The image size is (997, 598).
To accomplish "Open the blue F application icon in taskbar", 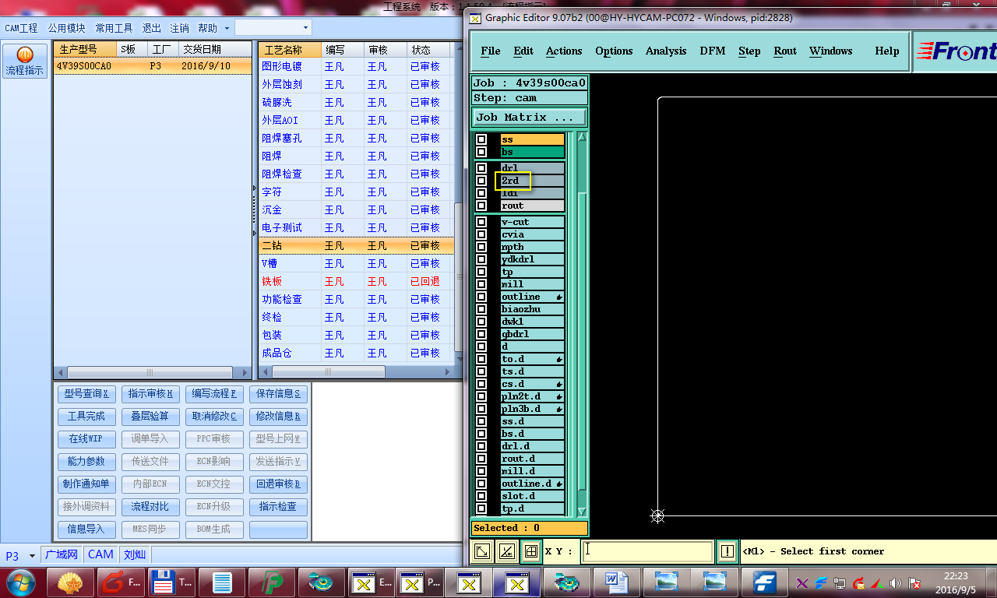I will point(763,582).
